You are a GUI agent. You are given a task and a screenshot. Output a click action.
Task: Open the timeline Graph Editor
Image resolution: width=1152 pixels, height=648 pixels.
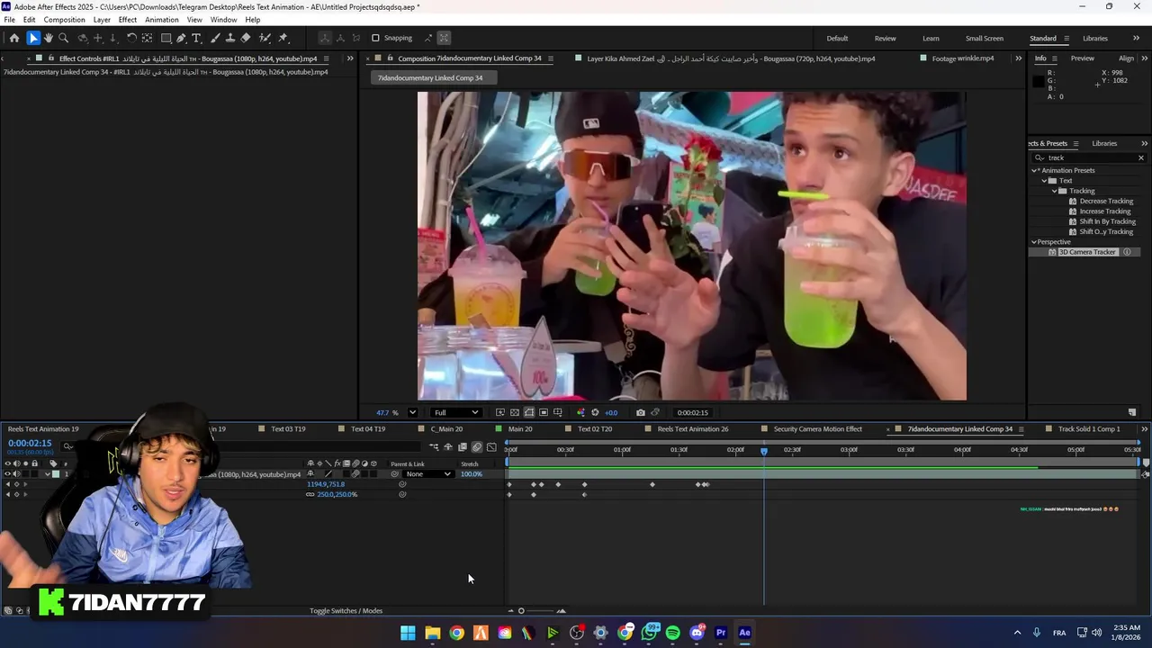tap(491, 447)
